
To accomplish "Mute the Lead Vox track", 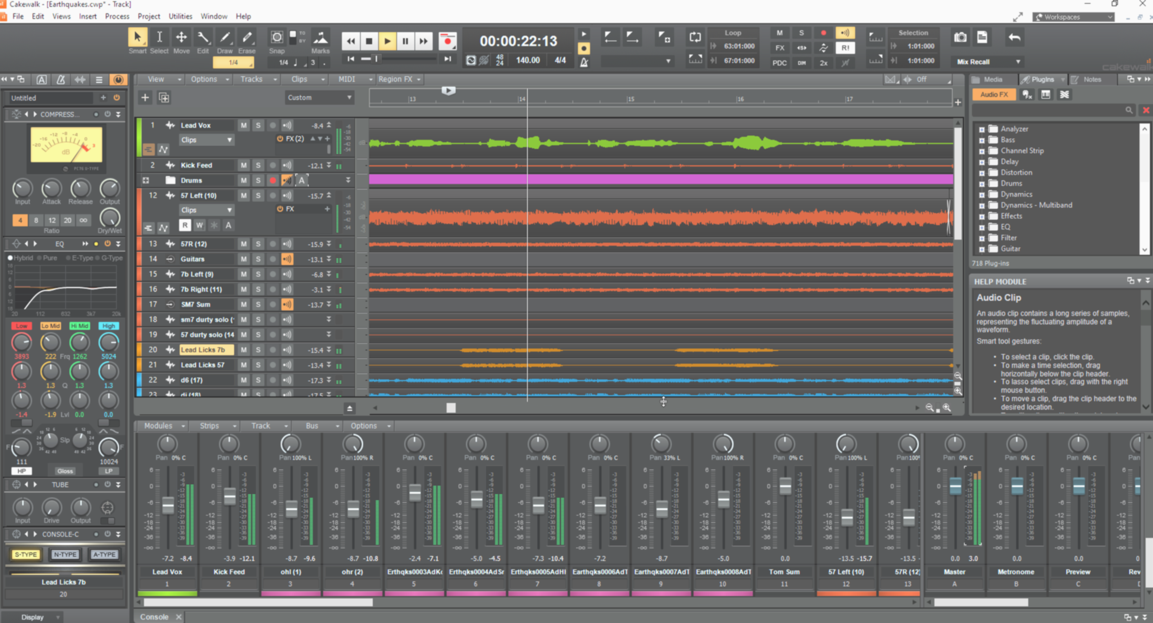I will click(244, 125).
